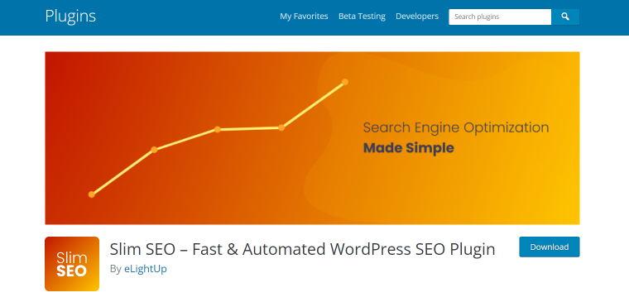
Task: Visit the eLightUp author link
Action: (145, 269)
